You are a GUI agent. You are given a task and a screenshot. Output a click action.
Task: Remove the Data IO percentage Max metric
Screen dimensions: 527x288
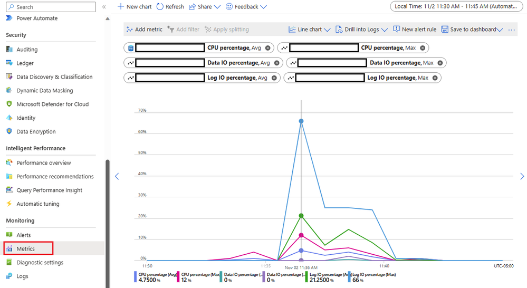coord(440,63)
